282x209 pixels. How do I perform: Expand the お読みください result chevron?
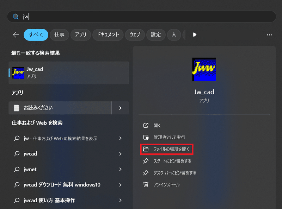(x=120, y=108)
